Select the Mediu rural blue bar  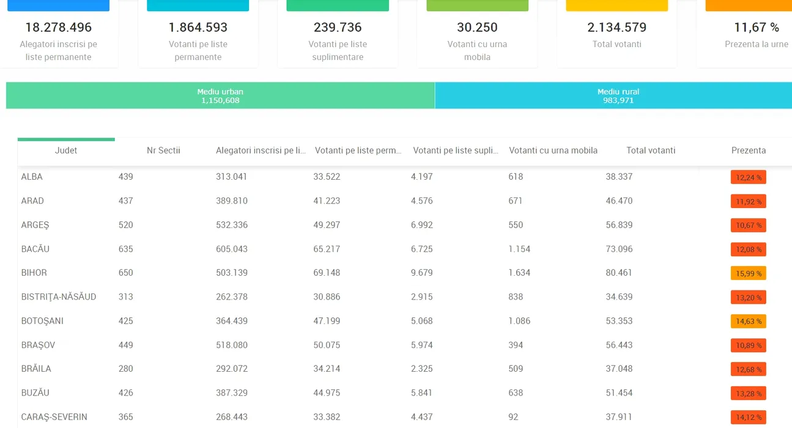click(613, 96)
